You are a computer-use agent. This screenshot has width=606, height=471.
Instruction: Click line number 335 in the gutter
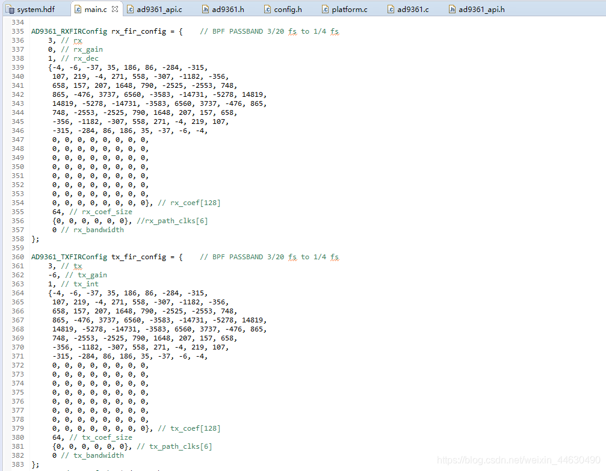pyautogui.click(x=18, y=31)
